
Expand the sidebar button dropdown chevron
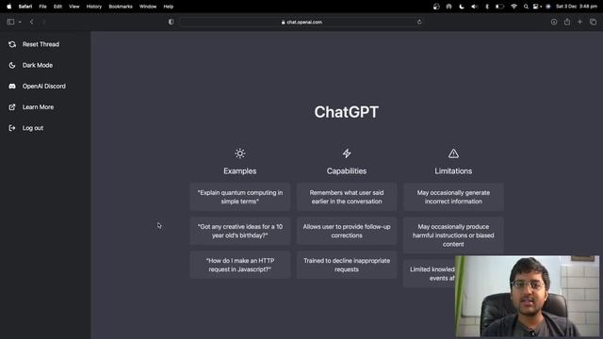[x=20, y=22]
